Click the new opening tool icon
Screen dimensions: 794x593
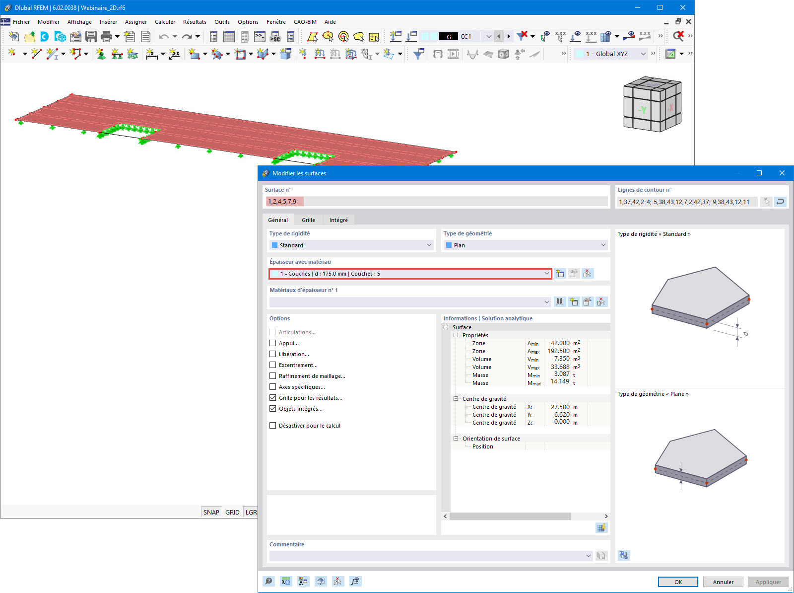(x=240, y=54)
